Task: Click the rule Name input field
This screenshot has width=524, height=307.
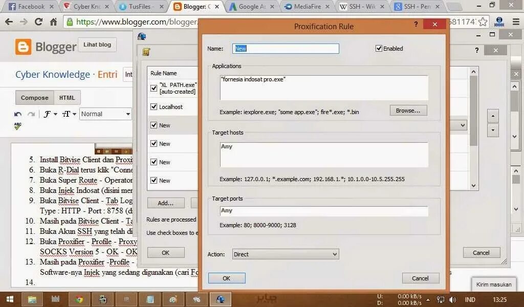Action: (x=286, y=49)
